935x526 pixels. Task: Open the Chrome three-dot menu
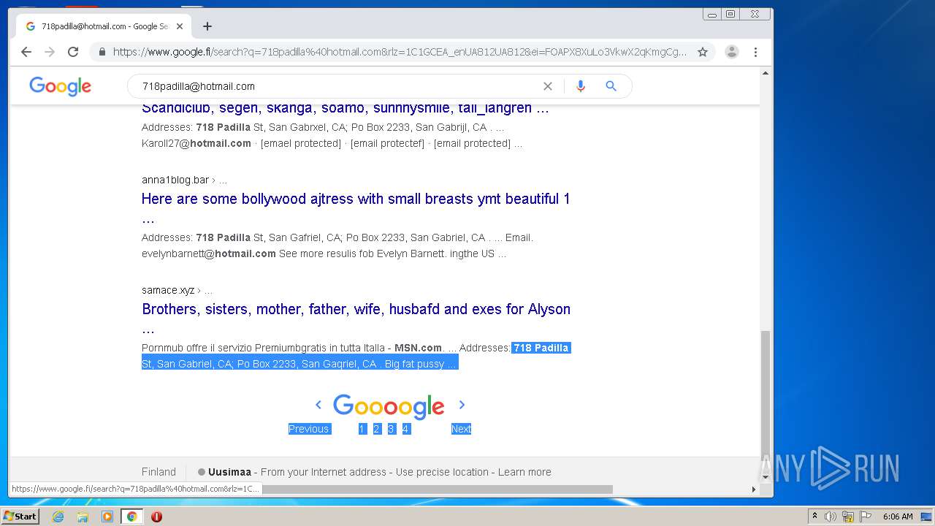tap(755, 52)
